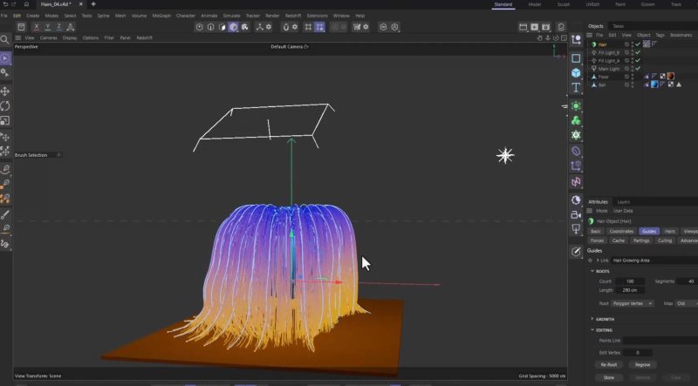This screenshot has height=386, width=698.
Task: Click the workplane grid icon
Action: pos(308,27)
